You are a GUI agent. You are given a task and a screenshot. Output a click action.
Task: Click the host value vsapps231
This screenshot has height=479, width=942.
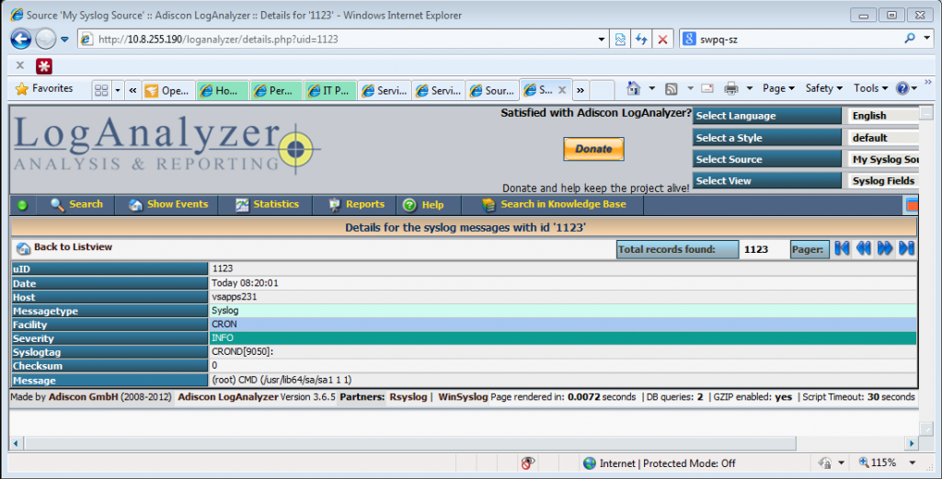235,297
